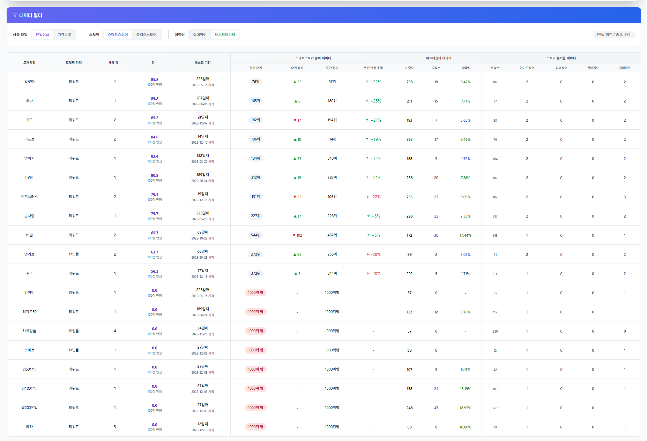Click the red trend down arrow beside -20%
647x441 pixels.
(x=368, y=274)
